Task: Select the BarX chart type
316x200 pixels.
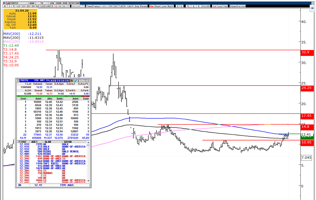Action: click(170, 6)
